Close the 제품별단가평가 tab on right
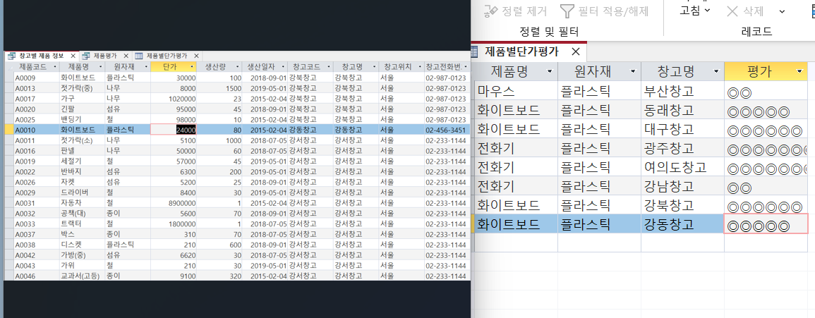 (x=576, y=51)
